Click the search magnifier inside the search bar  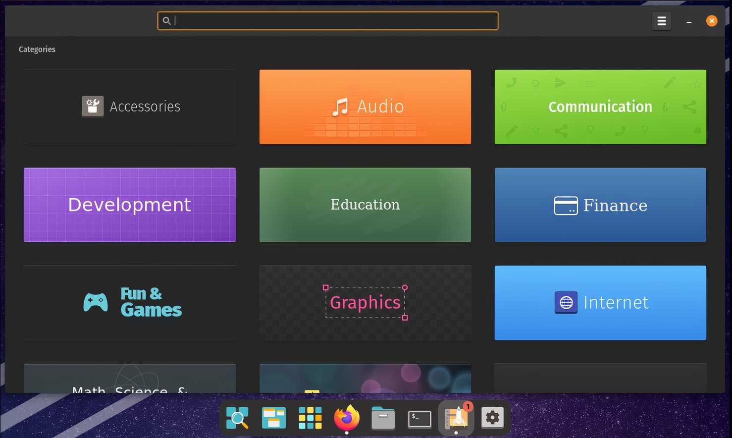click(167, 20)
